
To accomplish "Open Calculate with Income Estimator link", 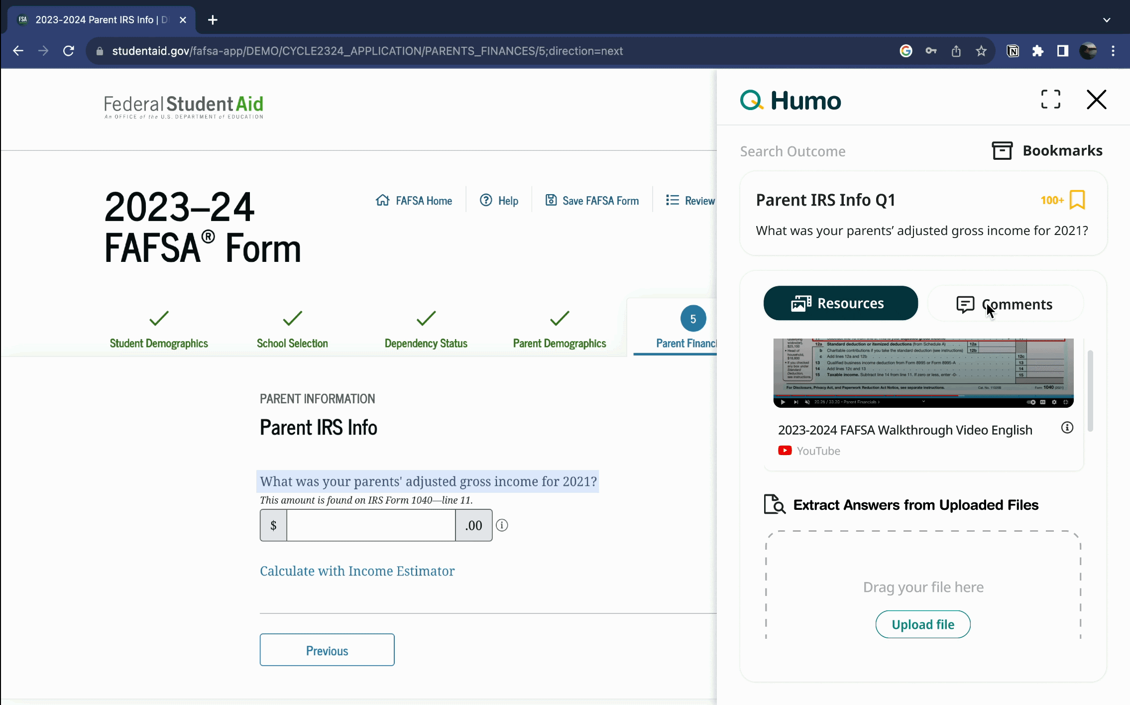I will (357, 571).
